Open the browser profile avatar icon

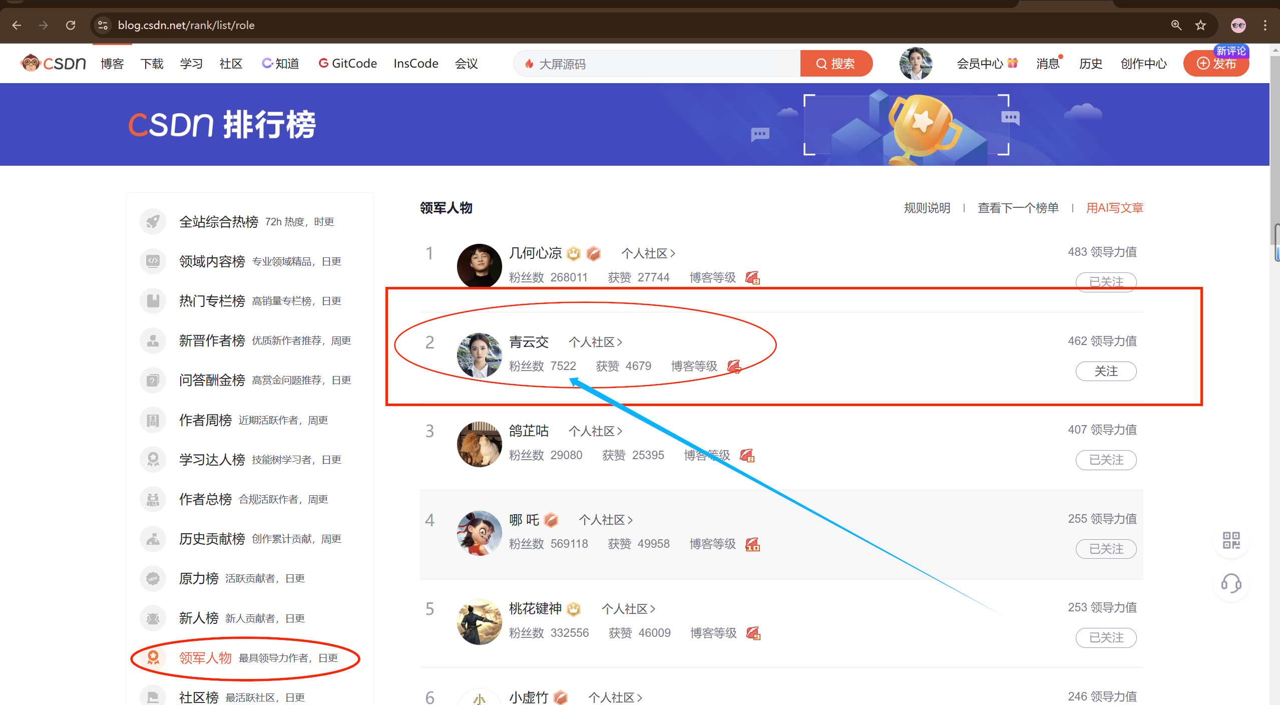[x=1238, y=25]
